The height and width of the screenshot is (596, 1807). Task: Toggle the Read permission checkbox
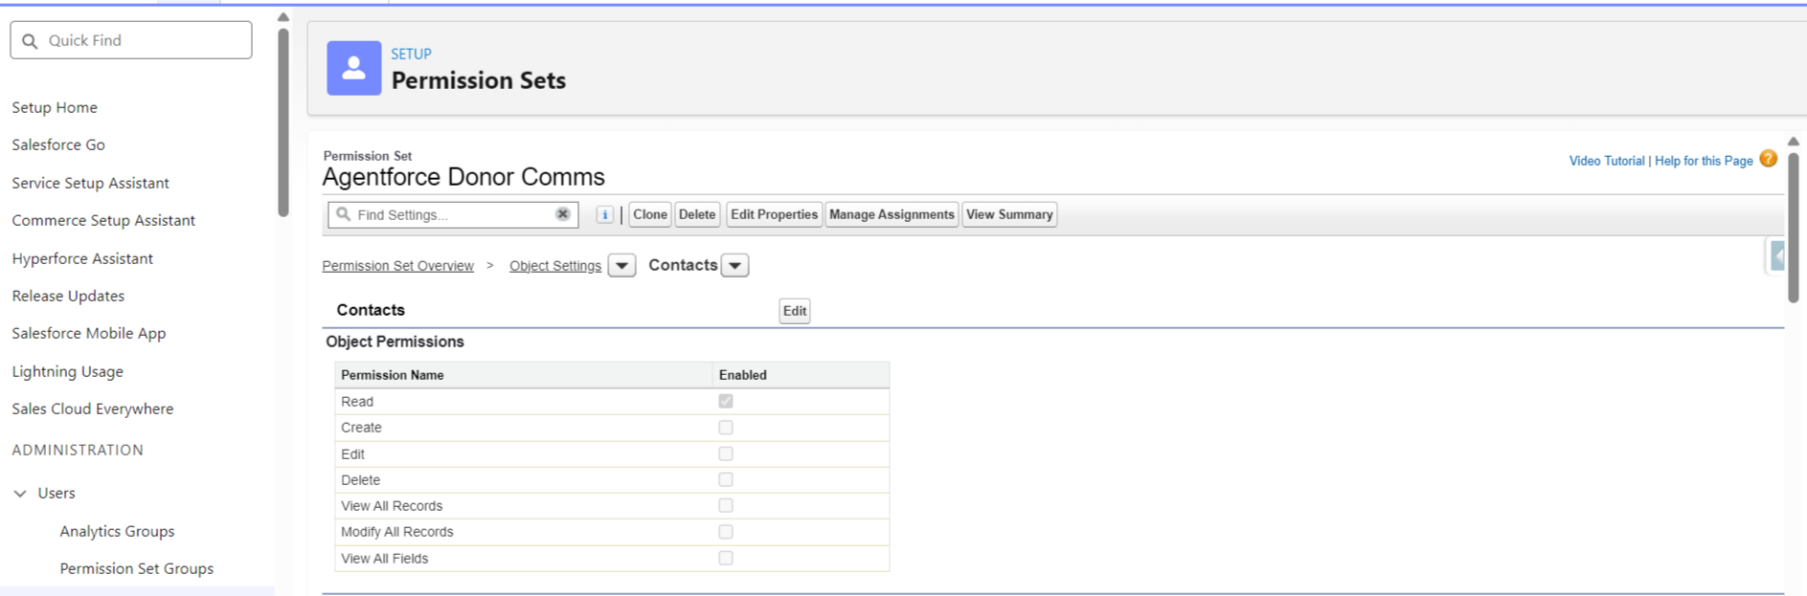[x=726, y=401]
